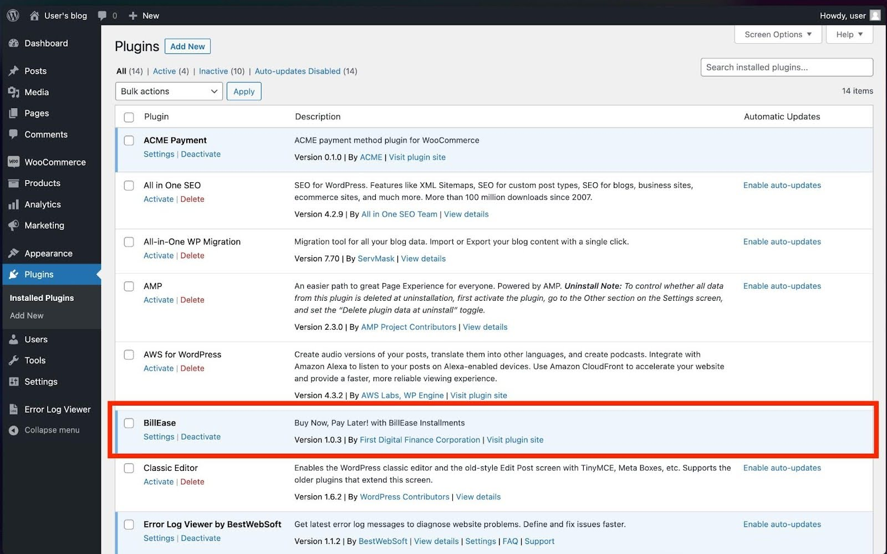Enable auto-updates for Classic Editor
The width and height of the screenshot is (887, 554).
click(x=782, y=468)
